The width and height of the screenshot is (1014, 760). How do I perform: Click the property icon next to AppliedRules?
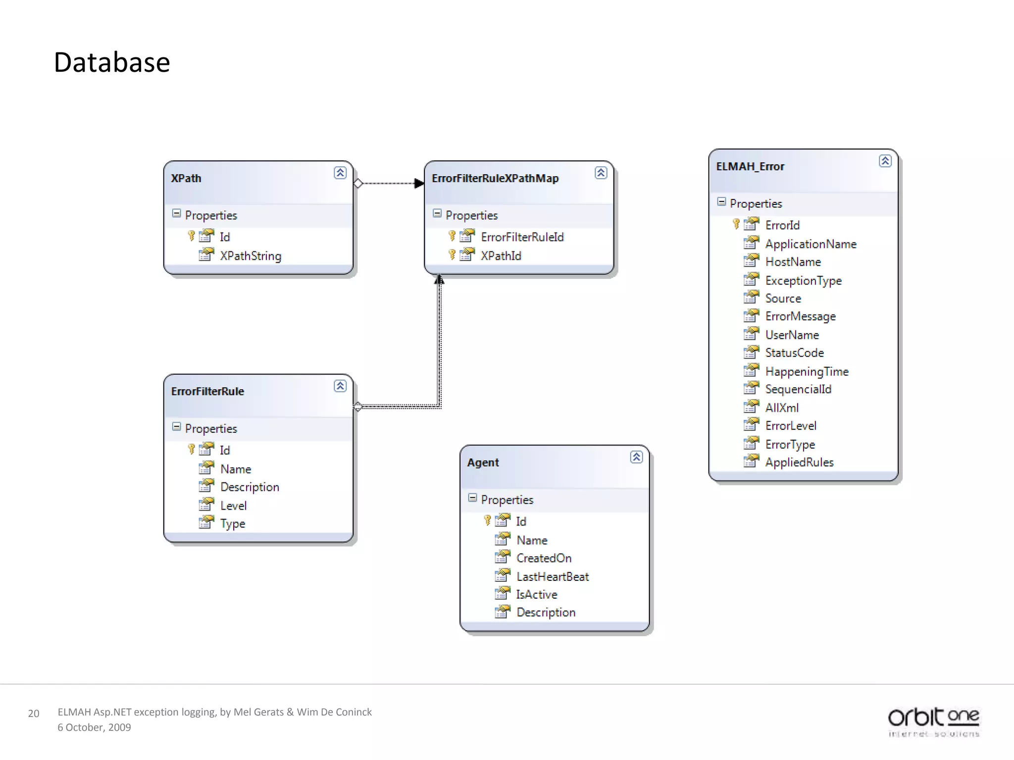click(x=751, y=462)
